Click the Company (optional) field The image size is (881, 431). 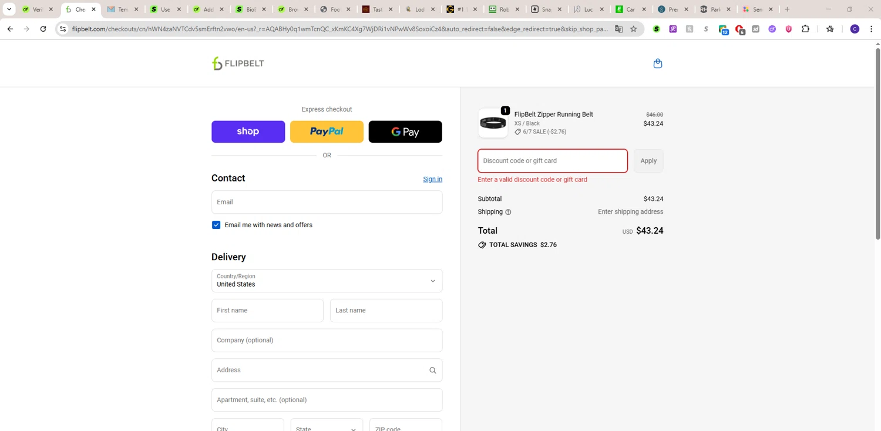click(x=327, y=341)
